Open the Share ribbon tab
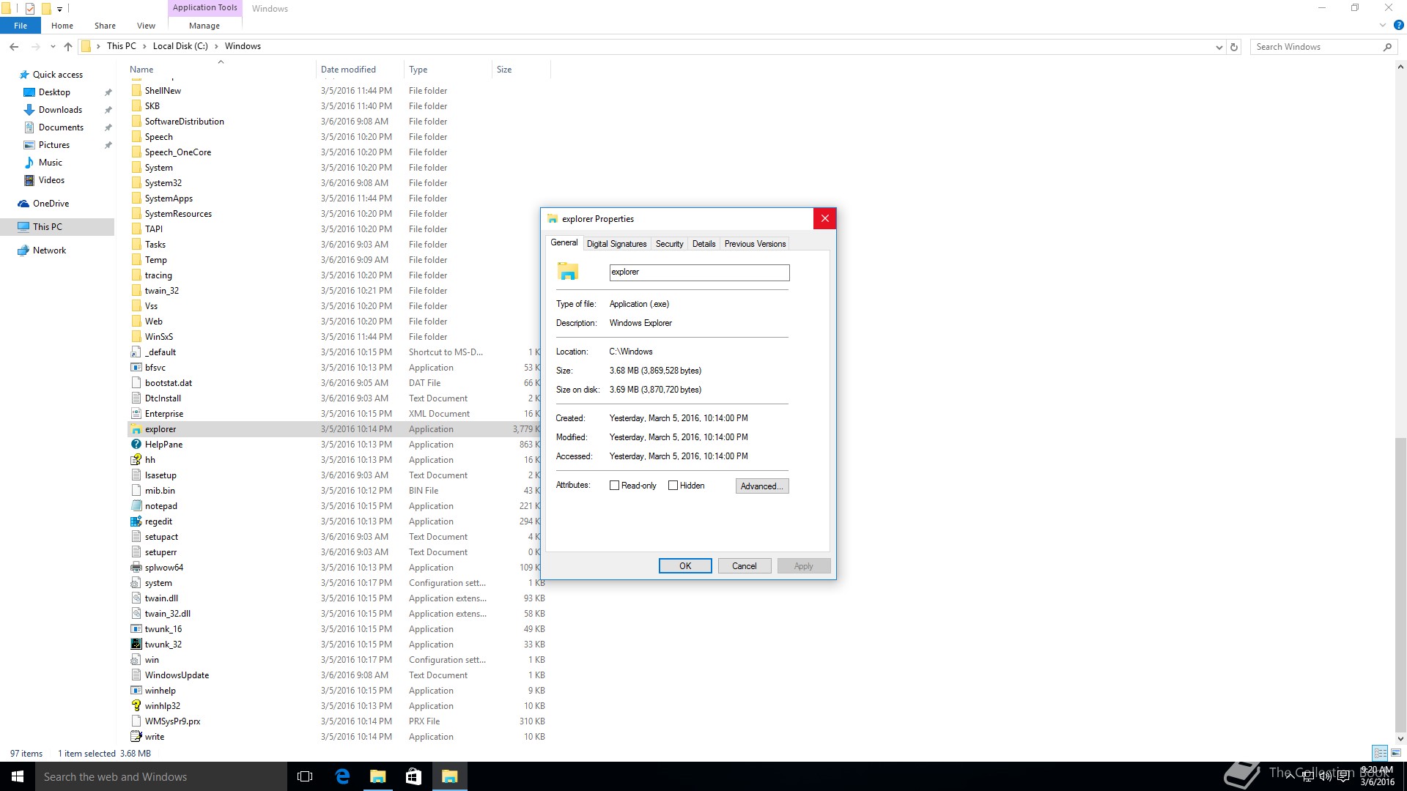This screenshot has width=1407, height=791. [x=105, y=26]
